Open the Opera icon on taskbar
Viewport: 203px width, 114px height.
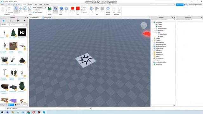coord(34,112)
